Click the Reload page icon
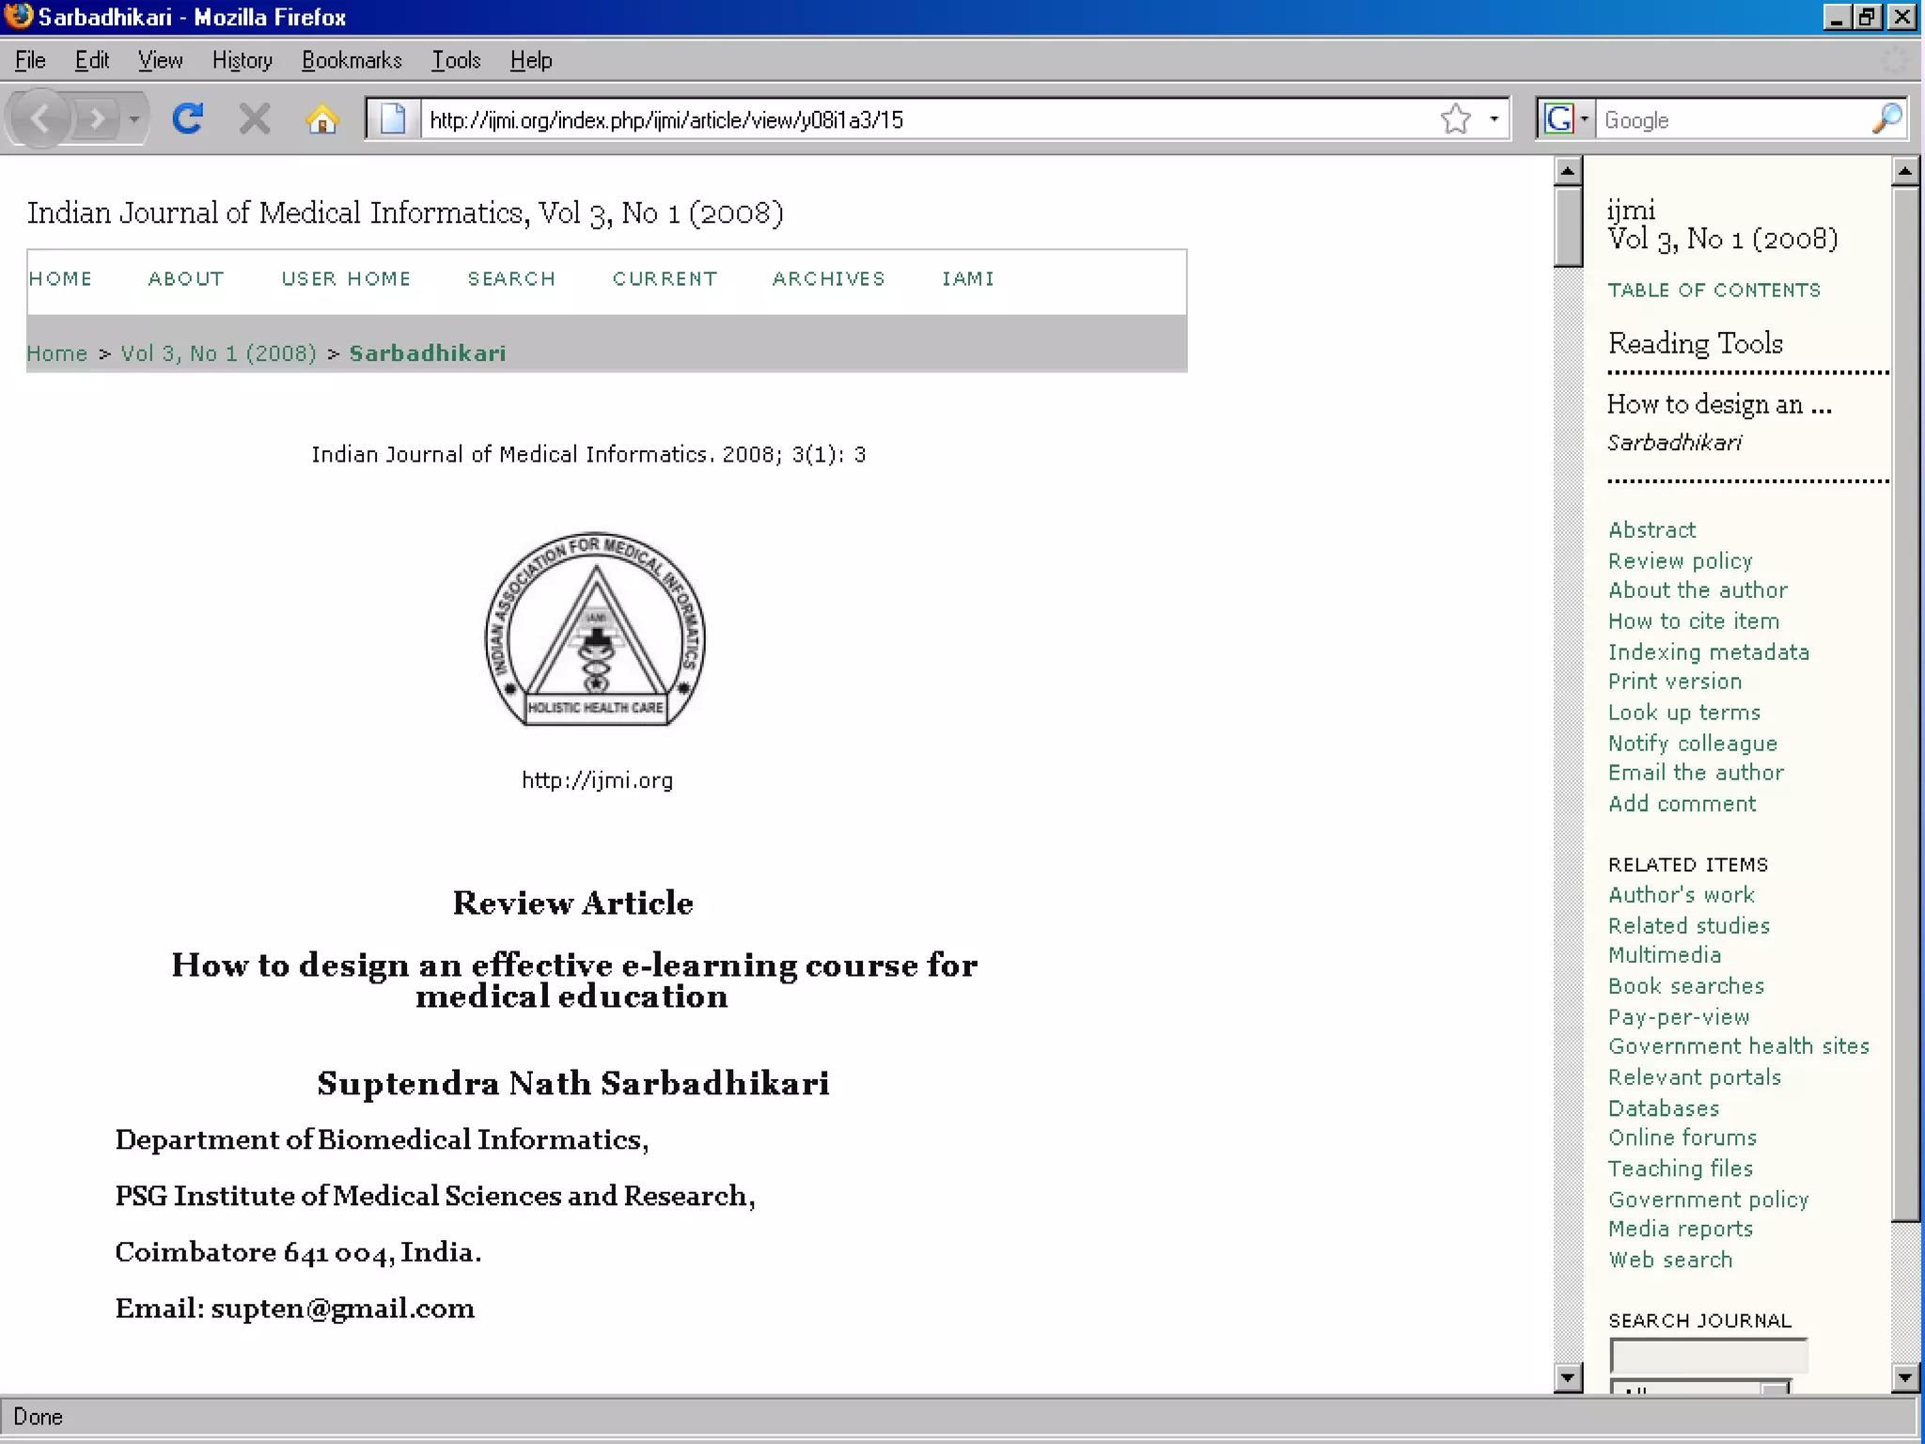This screenshot has height=1444, width=1925. pos(188,119)
